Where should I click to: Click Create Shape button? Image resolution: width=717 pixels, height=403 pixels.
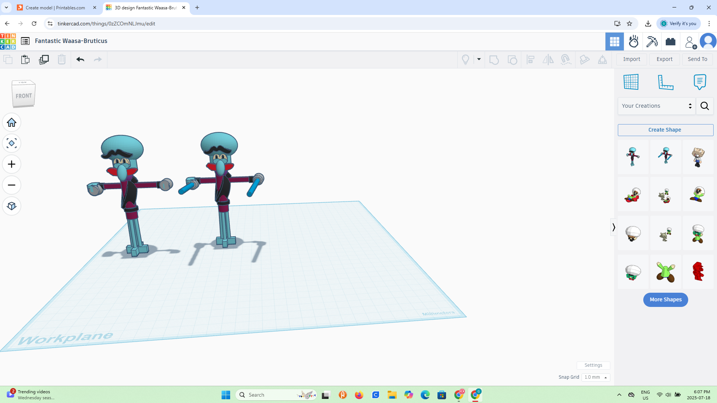coord(665,130)
